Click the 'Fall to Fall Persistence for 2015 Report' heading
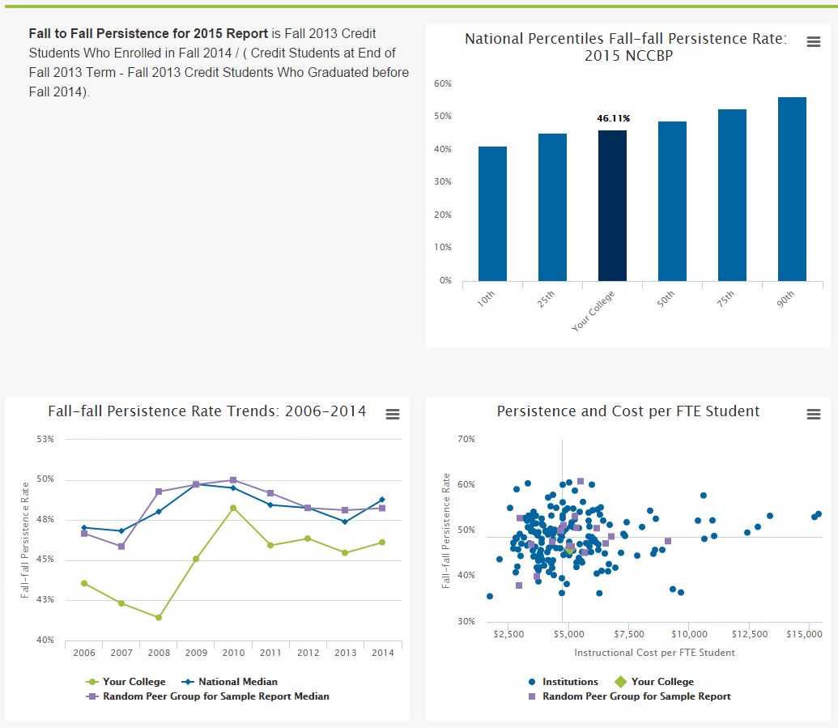The height and width of the screenshot is (728, 838). pyautogui.click(x=148, y=33)
